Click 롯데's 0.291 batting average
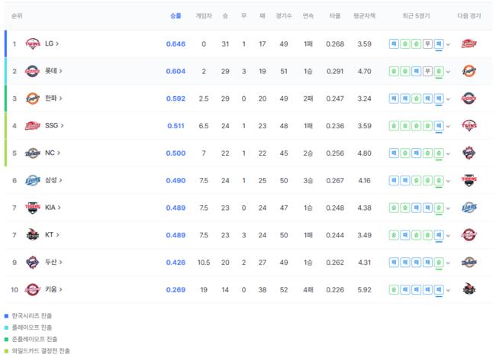This screenshot has height=358, width=496. [335, 71]
